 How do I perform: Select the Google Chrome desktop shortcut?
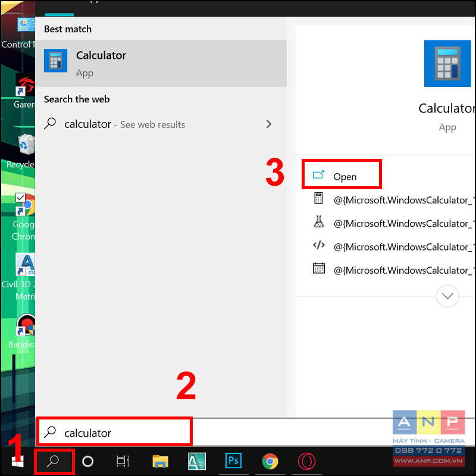pyautogui.click(x=24, y=217)
